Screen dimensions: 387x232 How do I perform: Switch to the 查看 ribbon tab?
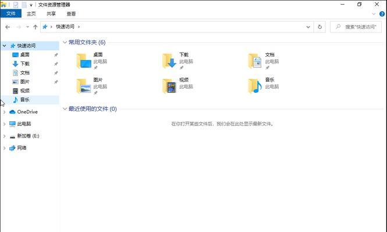tap(71, 14)
